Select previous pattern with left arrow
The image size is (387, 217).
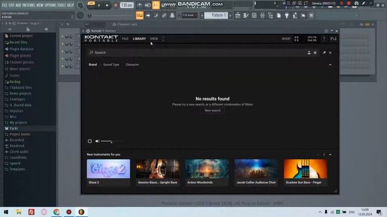pyautogui.click(x=202, y=16)
